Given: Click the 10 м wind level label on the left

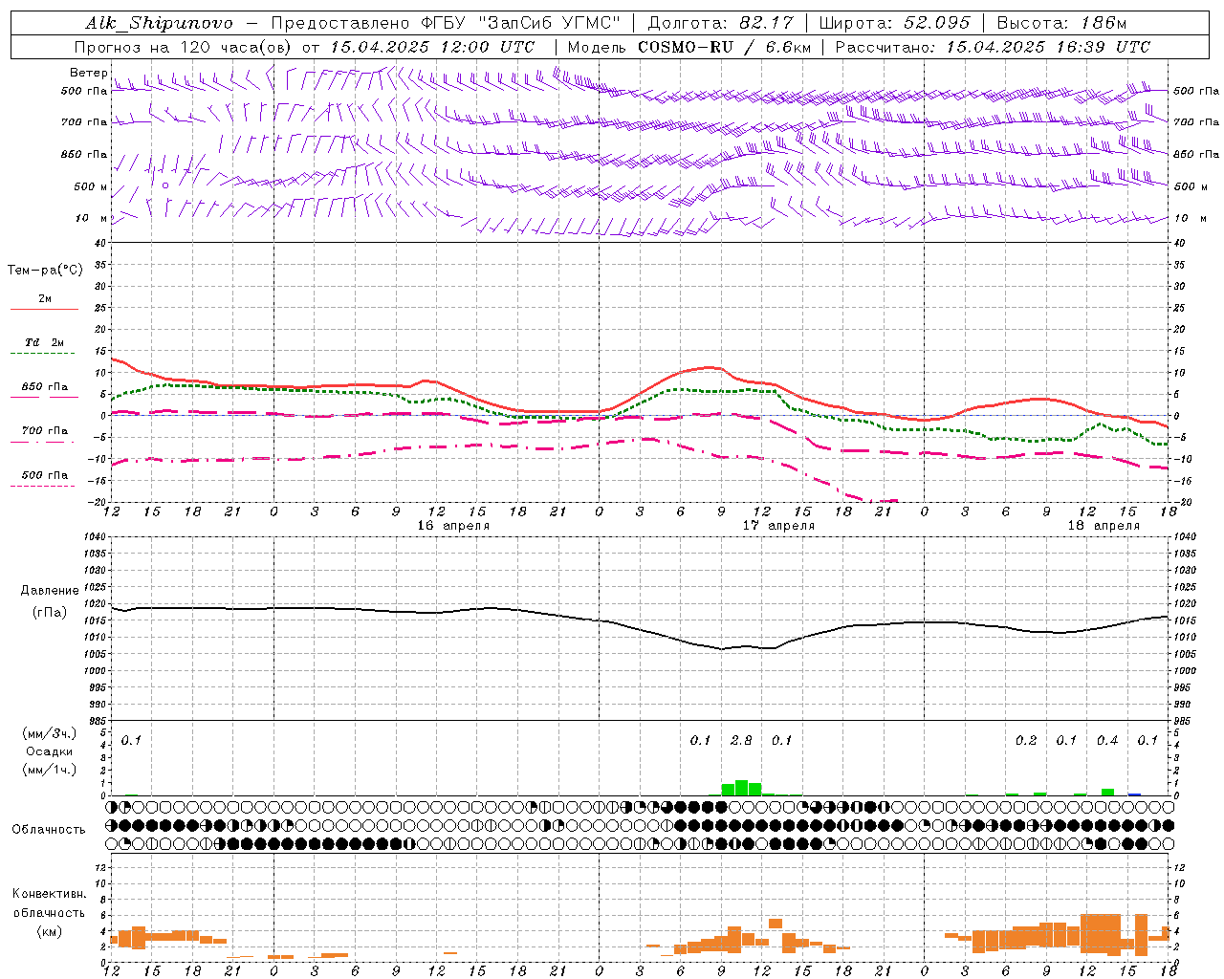Looking at the screenshot, I should tap(92, 218).
